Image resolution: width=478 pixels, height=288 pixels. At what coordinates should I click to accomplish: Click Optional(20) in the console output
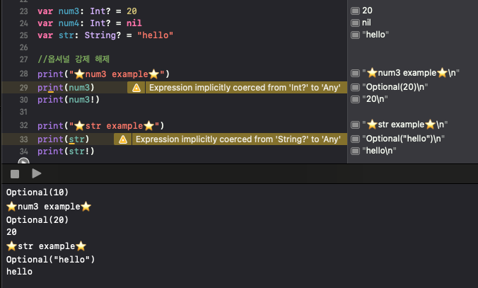tap(37, 219)
